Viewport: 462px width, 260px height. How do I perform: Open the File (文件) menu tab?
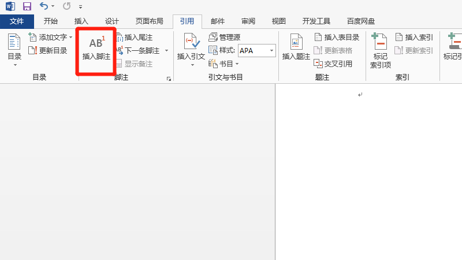pos(17,21)
